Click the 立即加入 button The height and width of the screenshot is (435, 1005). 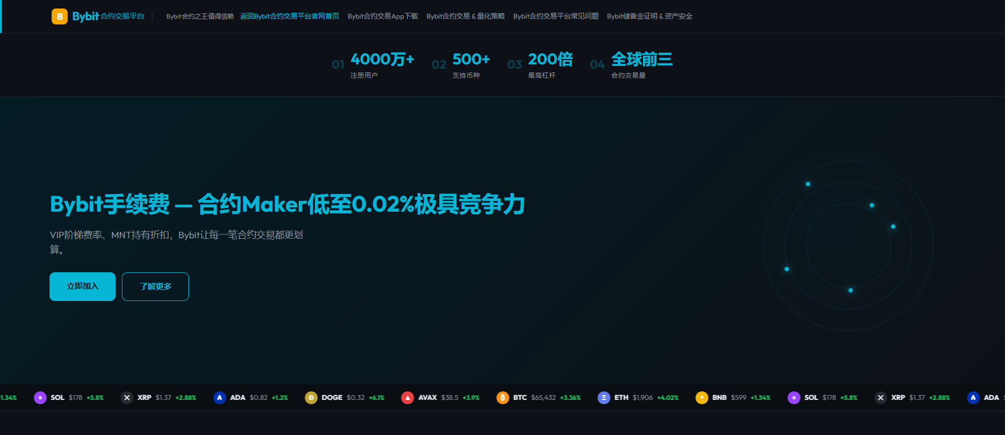83,287
